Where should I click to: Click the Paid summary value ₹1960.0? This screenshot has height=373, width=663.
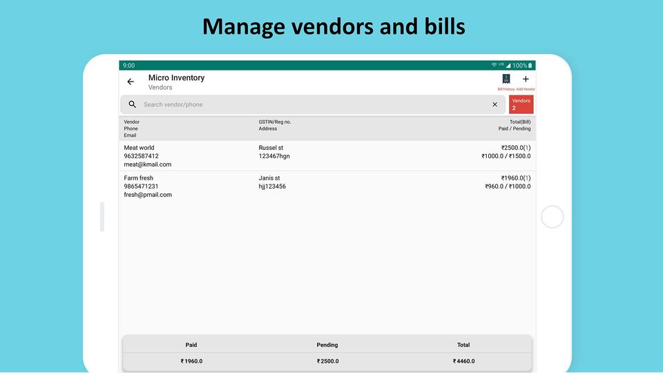[191, 361]
